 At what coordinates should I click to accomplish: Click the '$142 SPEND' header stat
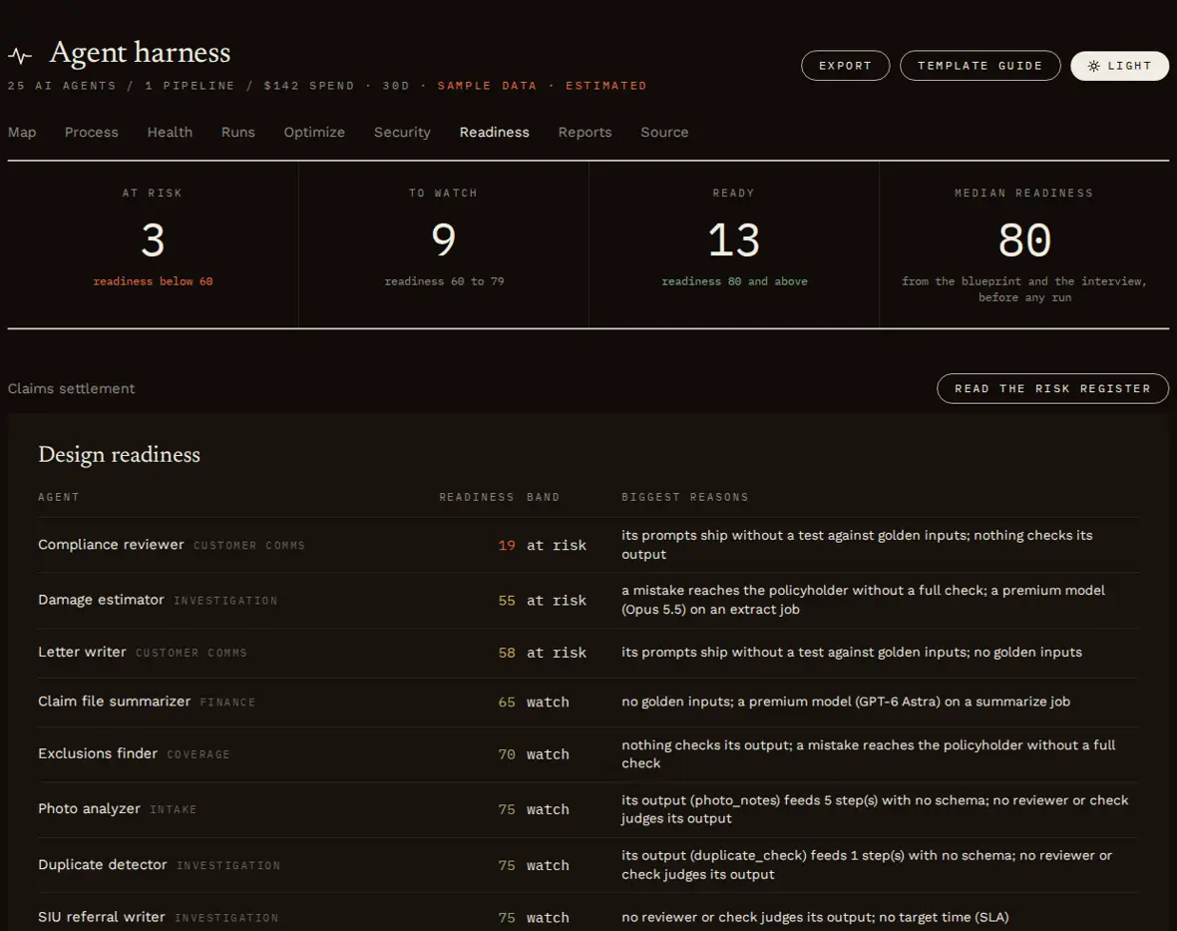click(309, 86)
